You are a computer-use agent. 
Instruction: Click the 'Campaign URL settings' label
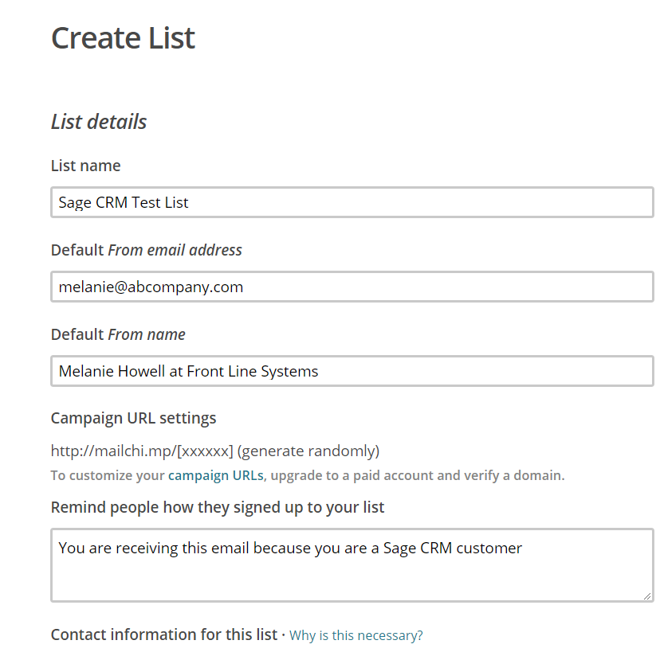point(133,419)
